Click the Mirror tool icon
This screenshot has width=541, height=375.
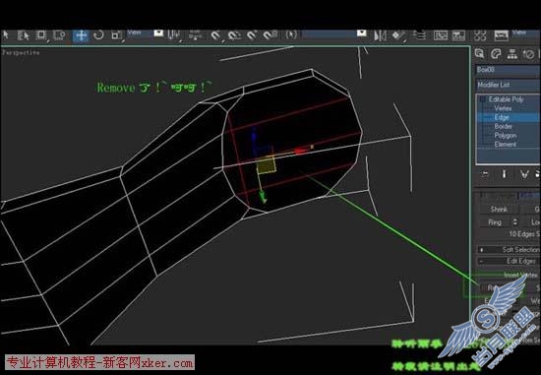point(380,35)
